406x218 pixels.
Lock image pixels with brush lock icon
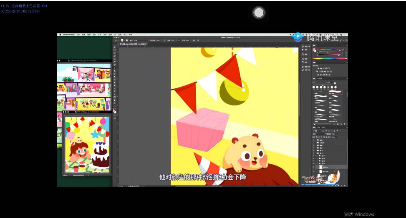319,137
